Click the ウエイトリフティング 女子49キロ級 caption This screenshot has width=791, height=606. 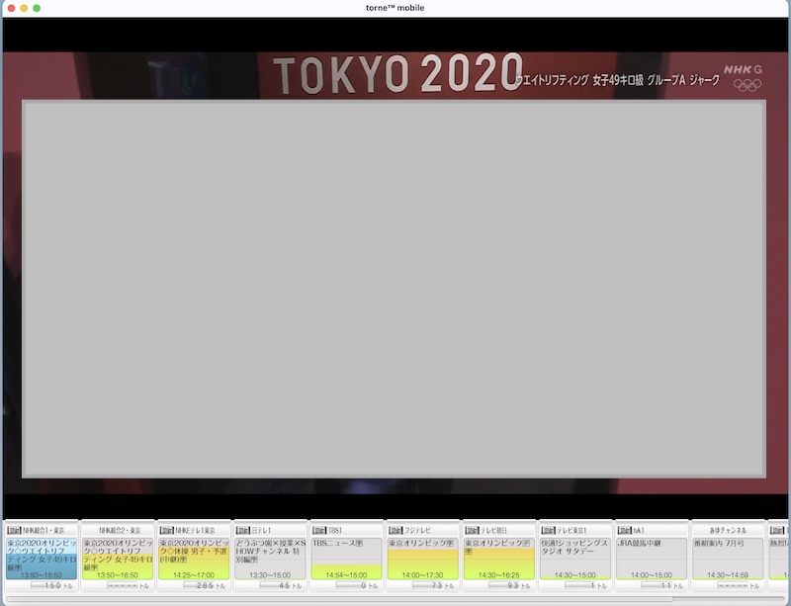[x=617, y=80]
